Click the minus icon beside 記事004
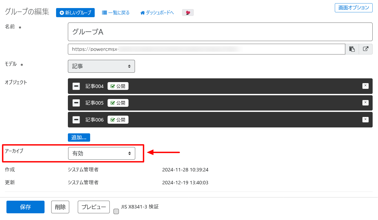378x220 pixels. coord(76,86)
